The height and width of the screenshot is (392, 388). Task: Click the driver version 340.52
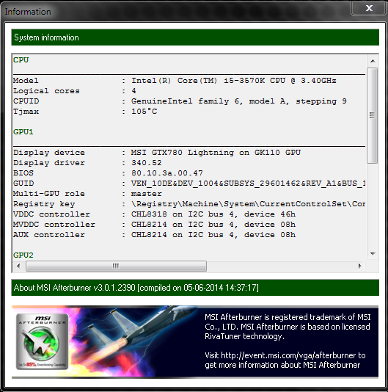click(x=147, y=163)
